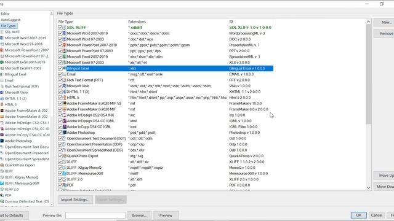Image resolution: width=394 pixels, height=221 pixels.
Task: Select XLIFF 2.0 in left tree
Action: (12, 189)
